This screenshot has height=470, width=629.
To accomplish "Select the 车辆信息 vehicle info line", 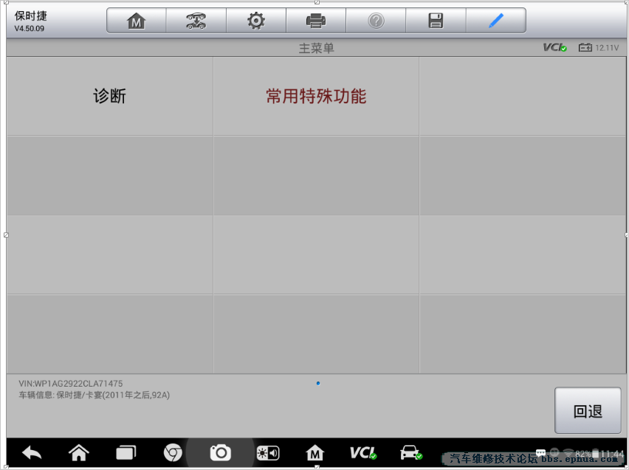I will click(x=94, y=395).
